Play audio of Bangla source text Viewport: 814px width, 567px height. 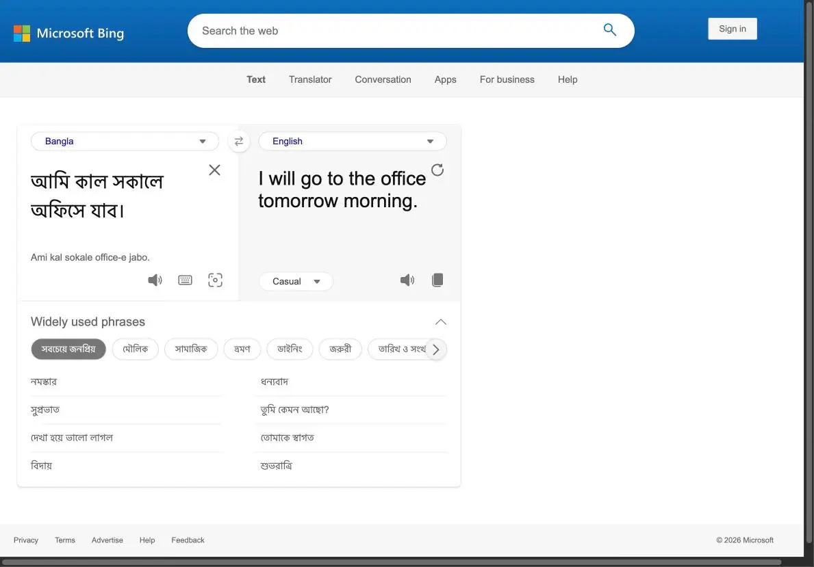point(155,280)
